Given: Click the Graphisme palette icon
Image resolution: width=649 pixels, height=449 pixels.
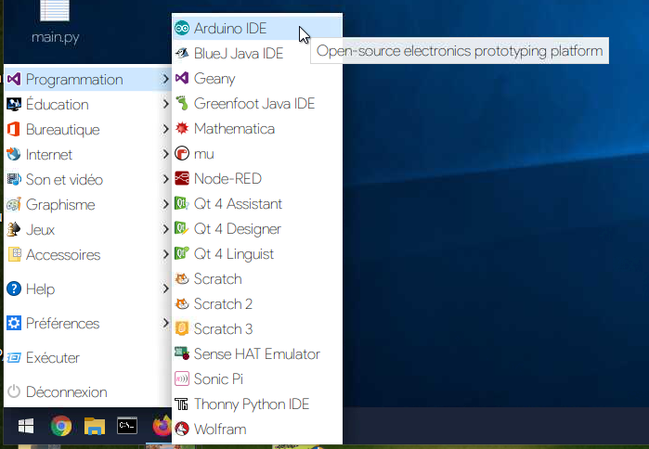Looking at the screenshot, I should (x=14, y=204).
